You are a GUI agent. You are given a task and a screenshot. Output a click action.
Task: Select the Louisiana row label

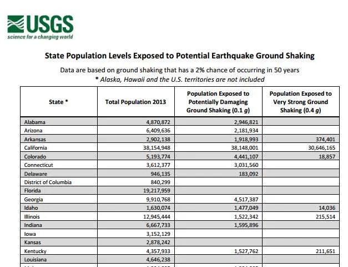[36, 260]
